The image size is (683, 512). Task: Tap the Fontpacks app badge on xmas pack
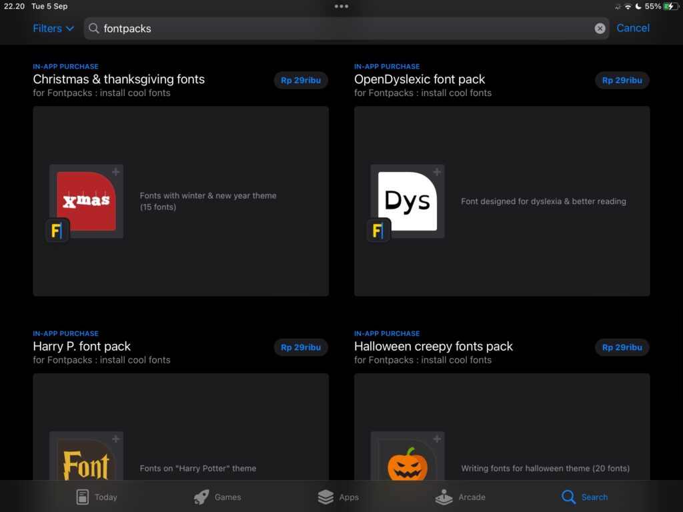click(57, 230)
